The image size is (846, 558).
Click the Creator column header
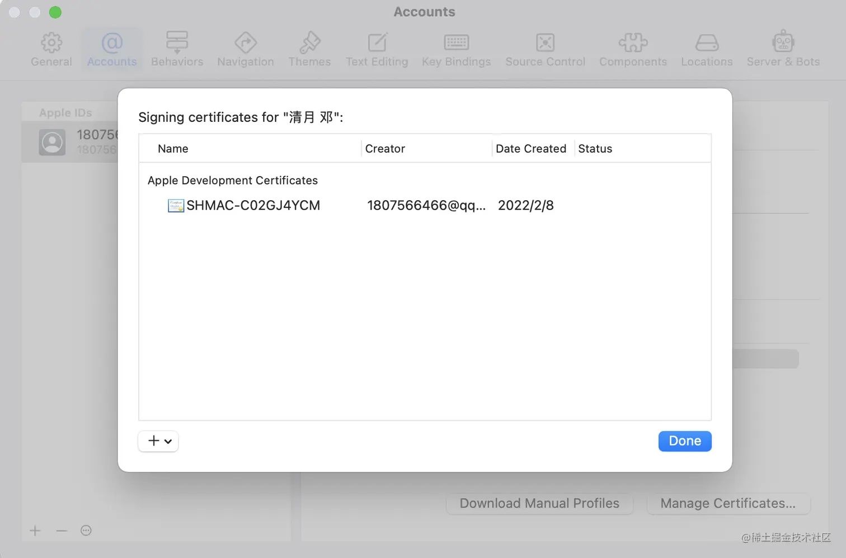point(385,149)
